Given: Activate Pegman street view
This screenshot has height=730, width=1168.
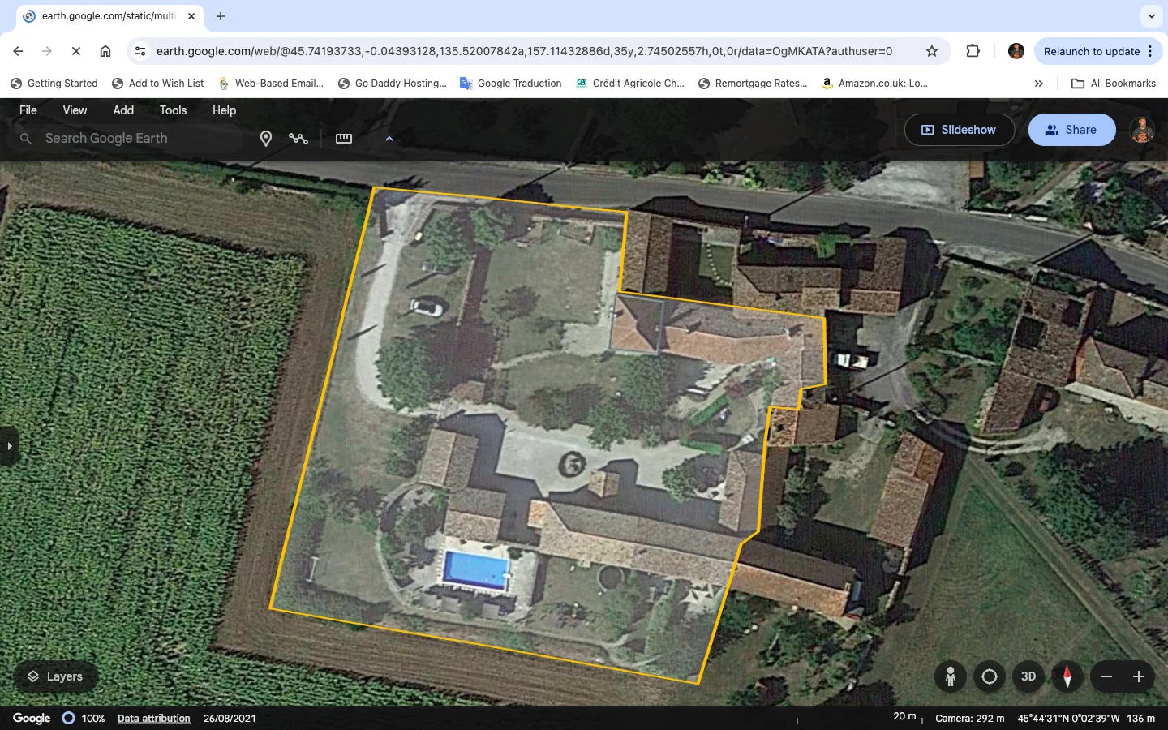Looking at the screenshot, I should 950,676.
